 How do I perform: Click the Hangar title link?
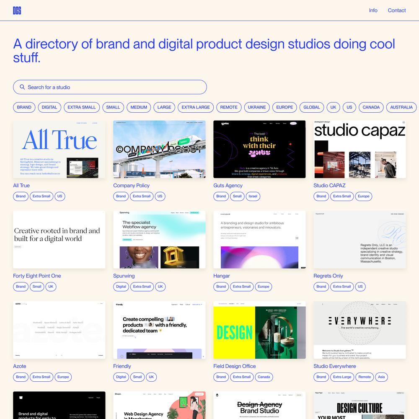[x=222, y=276]
